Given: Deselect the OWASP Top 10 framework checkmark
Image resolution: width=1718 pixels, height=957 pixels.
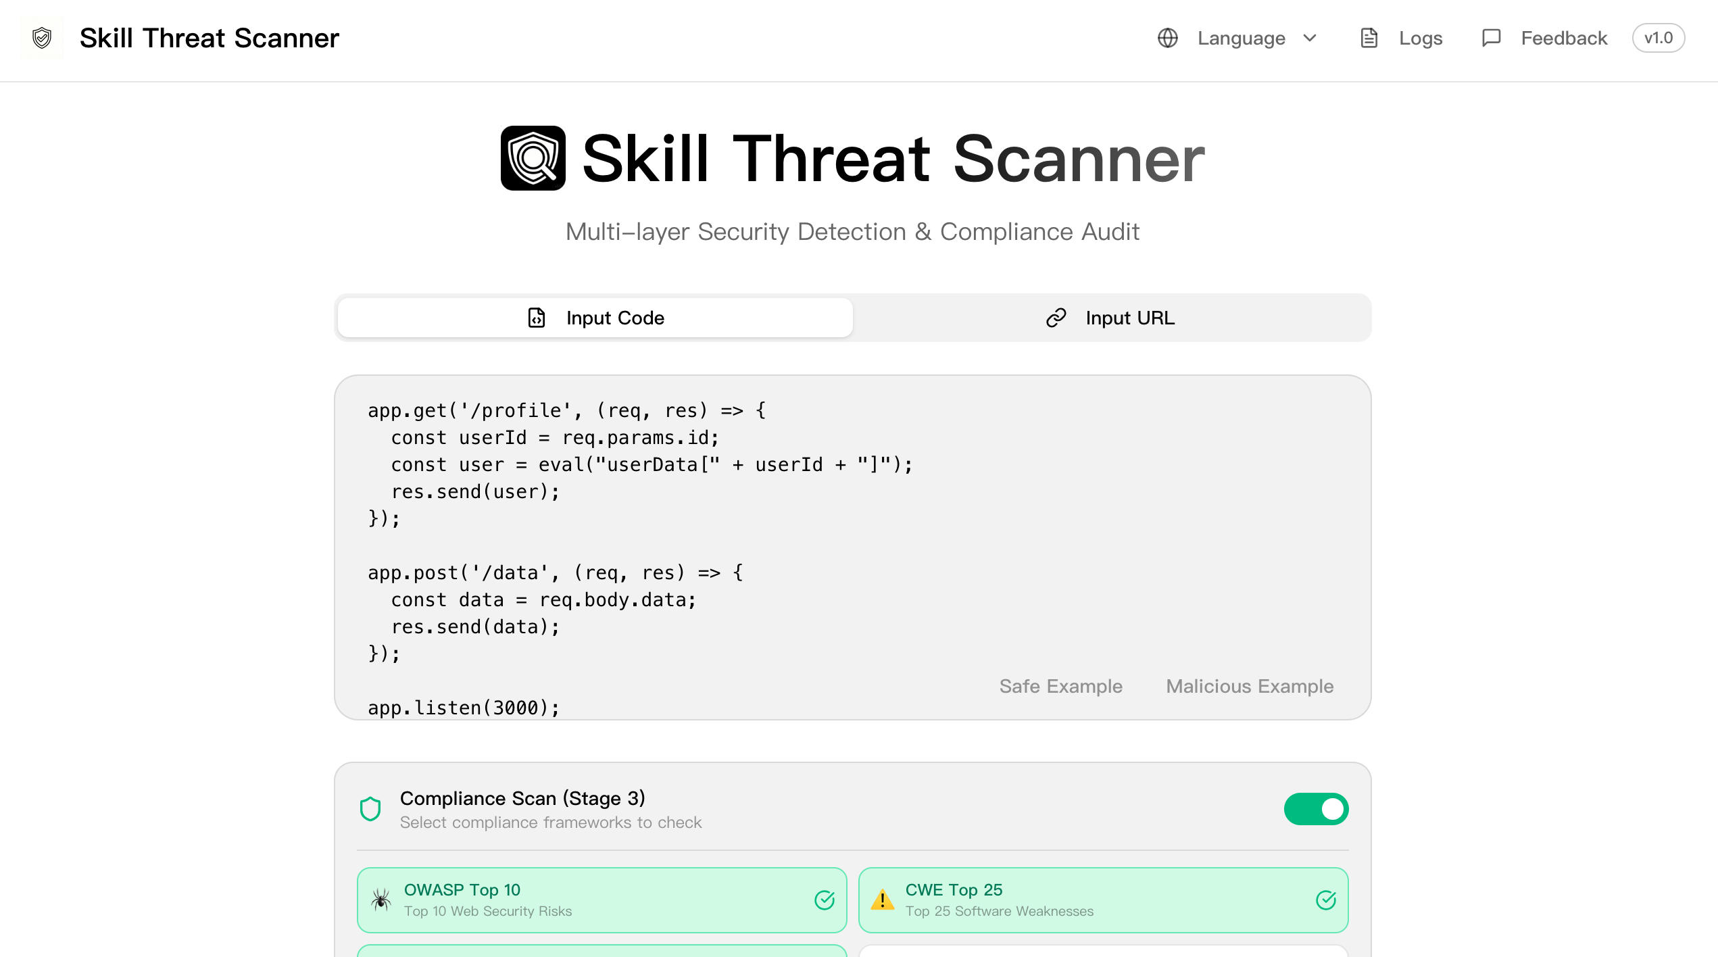Looking at the screenshot, I should click(x=824, y=900).
